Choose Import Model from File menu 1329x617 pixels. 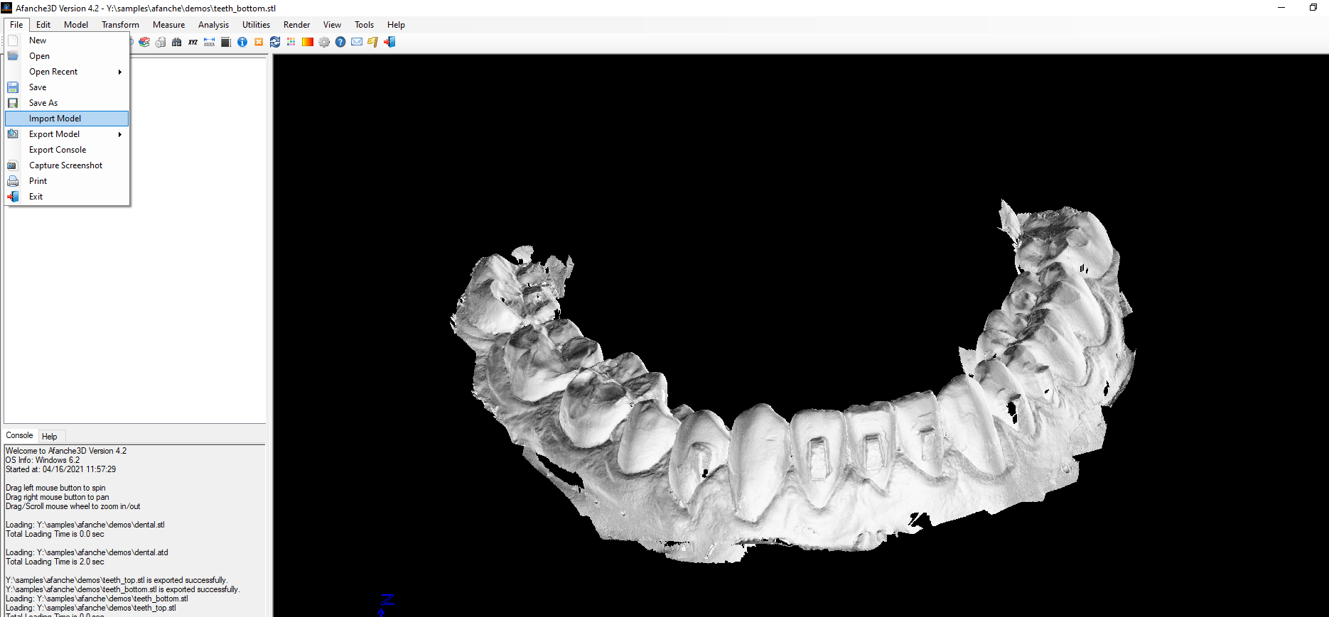55,119
